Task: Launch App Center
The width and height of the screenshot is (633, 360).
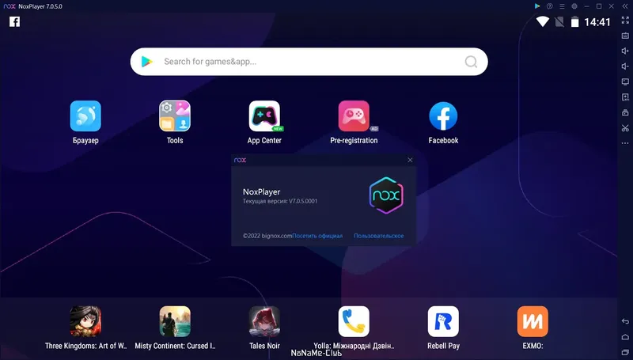Action: [x=264, y=116]
